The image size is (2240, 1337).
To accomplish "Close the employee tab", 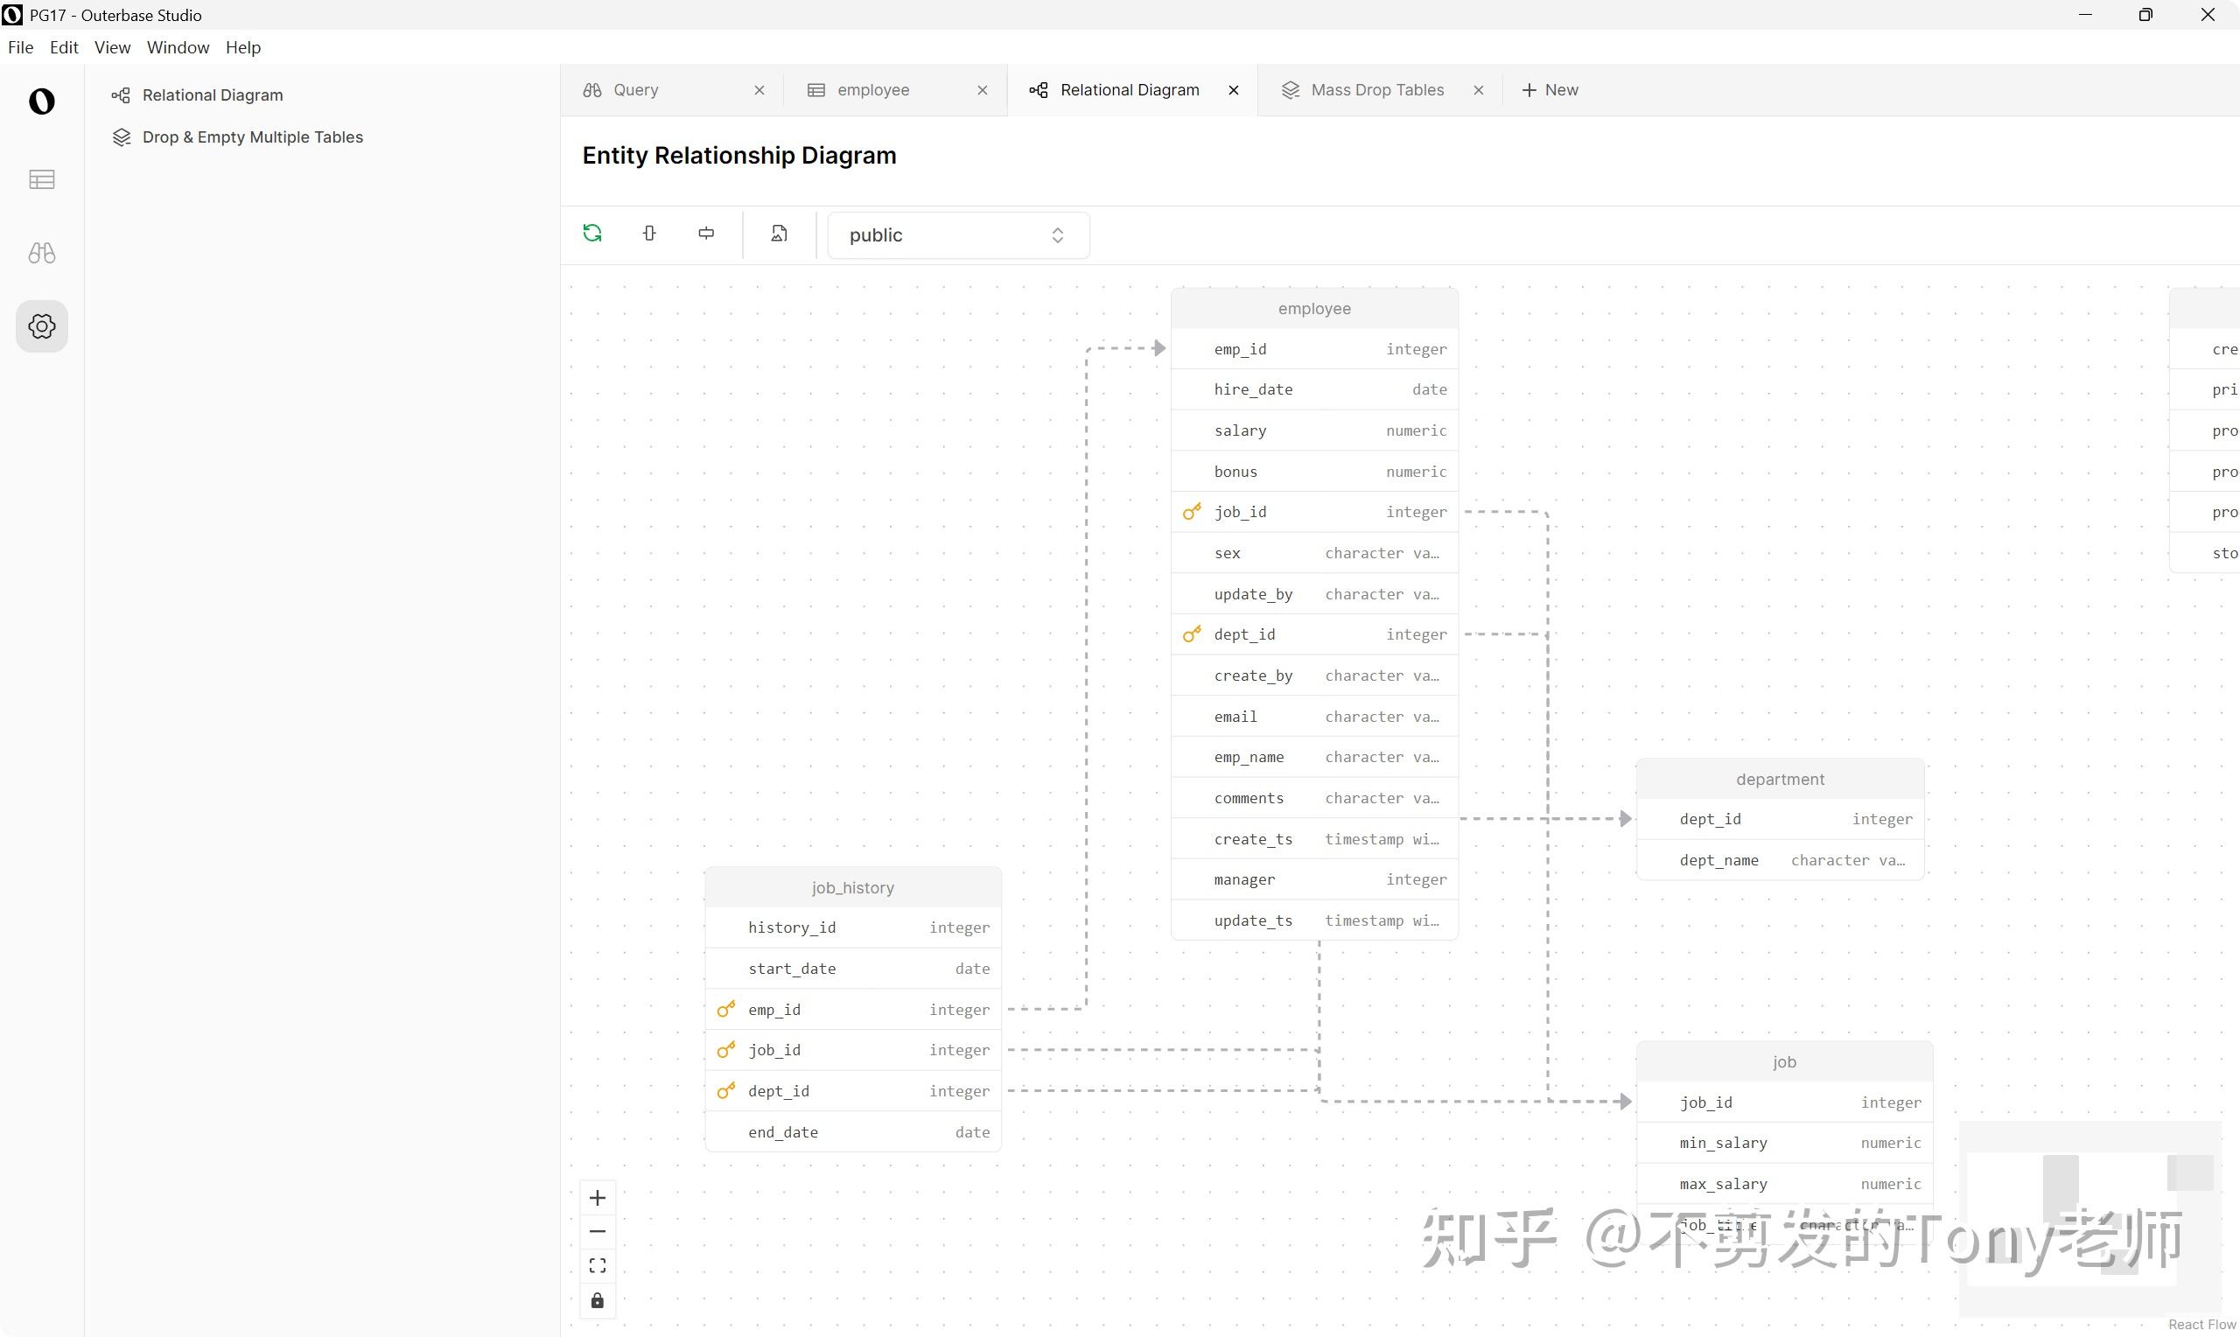I will 983,90.
